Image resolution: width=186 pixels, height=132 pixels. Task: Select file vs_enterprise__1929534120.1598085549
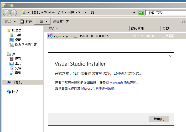point(82,36)
